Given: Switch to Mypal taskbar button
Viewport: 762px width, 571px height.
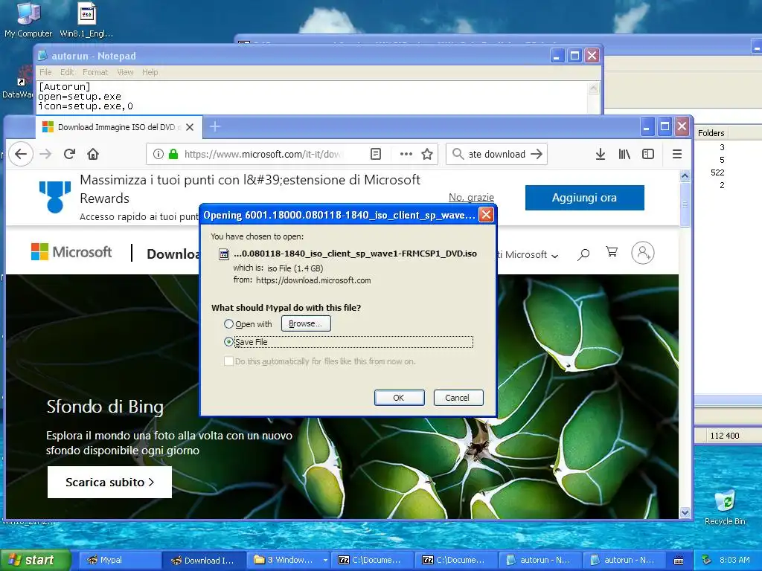Looking at the screenshot, I should point(120,560).
